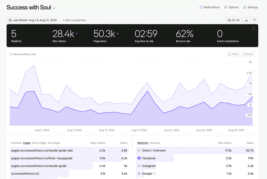Click the Instagram link icon

pyautogui.click(x=139, y=166)
